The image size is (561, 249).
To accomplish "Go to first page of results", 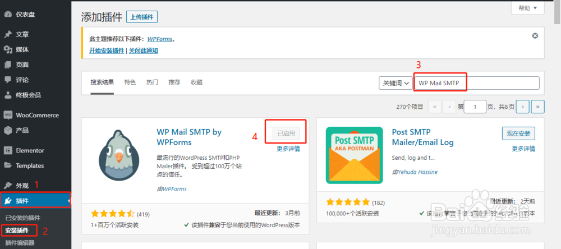I will pyautogui.click(x=434, y=107).
